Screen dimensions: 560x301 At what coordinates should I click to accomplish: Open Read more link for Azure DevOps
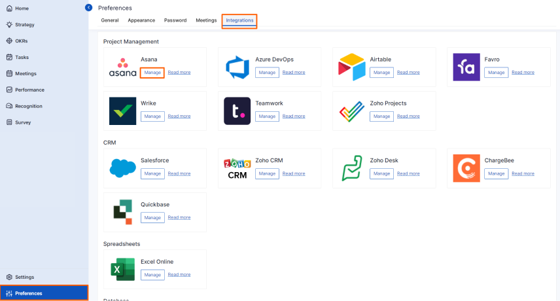294,72
